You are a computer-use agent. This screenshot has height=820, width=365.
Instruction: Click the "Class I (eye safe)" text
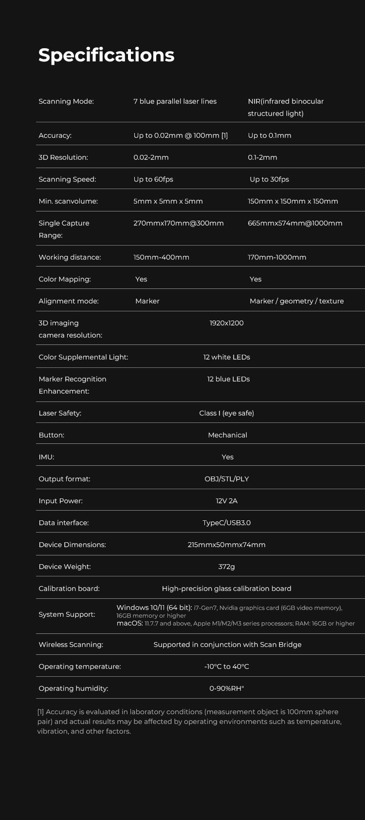coord(226,413)
